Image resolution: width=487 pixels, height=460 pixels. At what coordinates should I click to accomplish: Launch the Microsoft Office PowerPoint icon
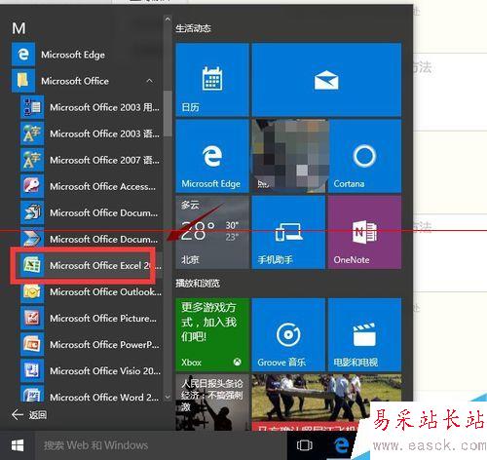[32, 344]
